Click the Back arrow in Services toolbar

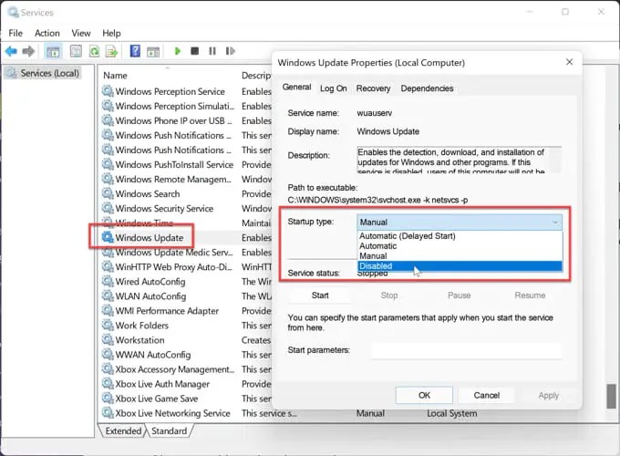point(11,51)
